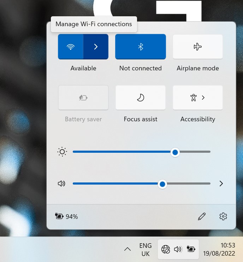
Task: Click the 'Focus assist' label text
Action: (141, 119)
